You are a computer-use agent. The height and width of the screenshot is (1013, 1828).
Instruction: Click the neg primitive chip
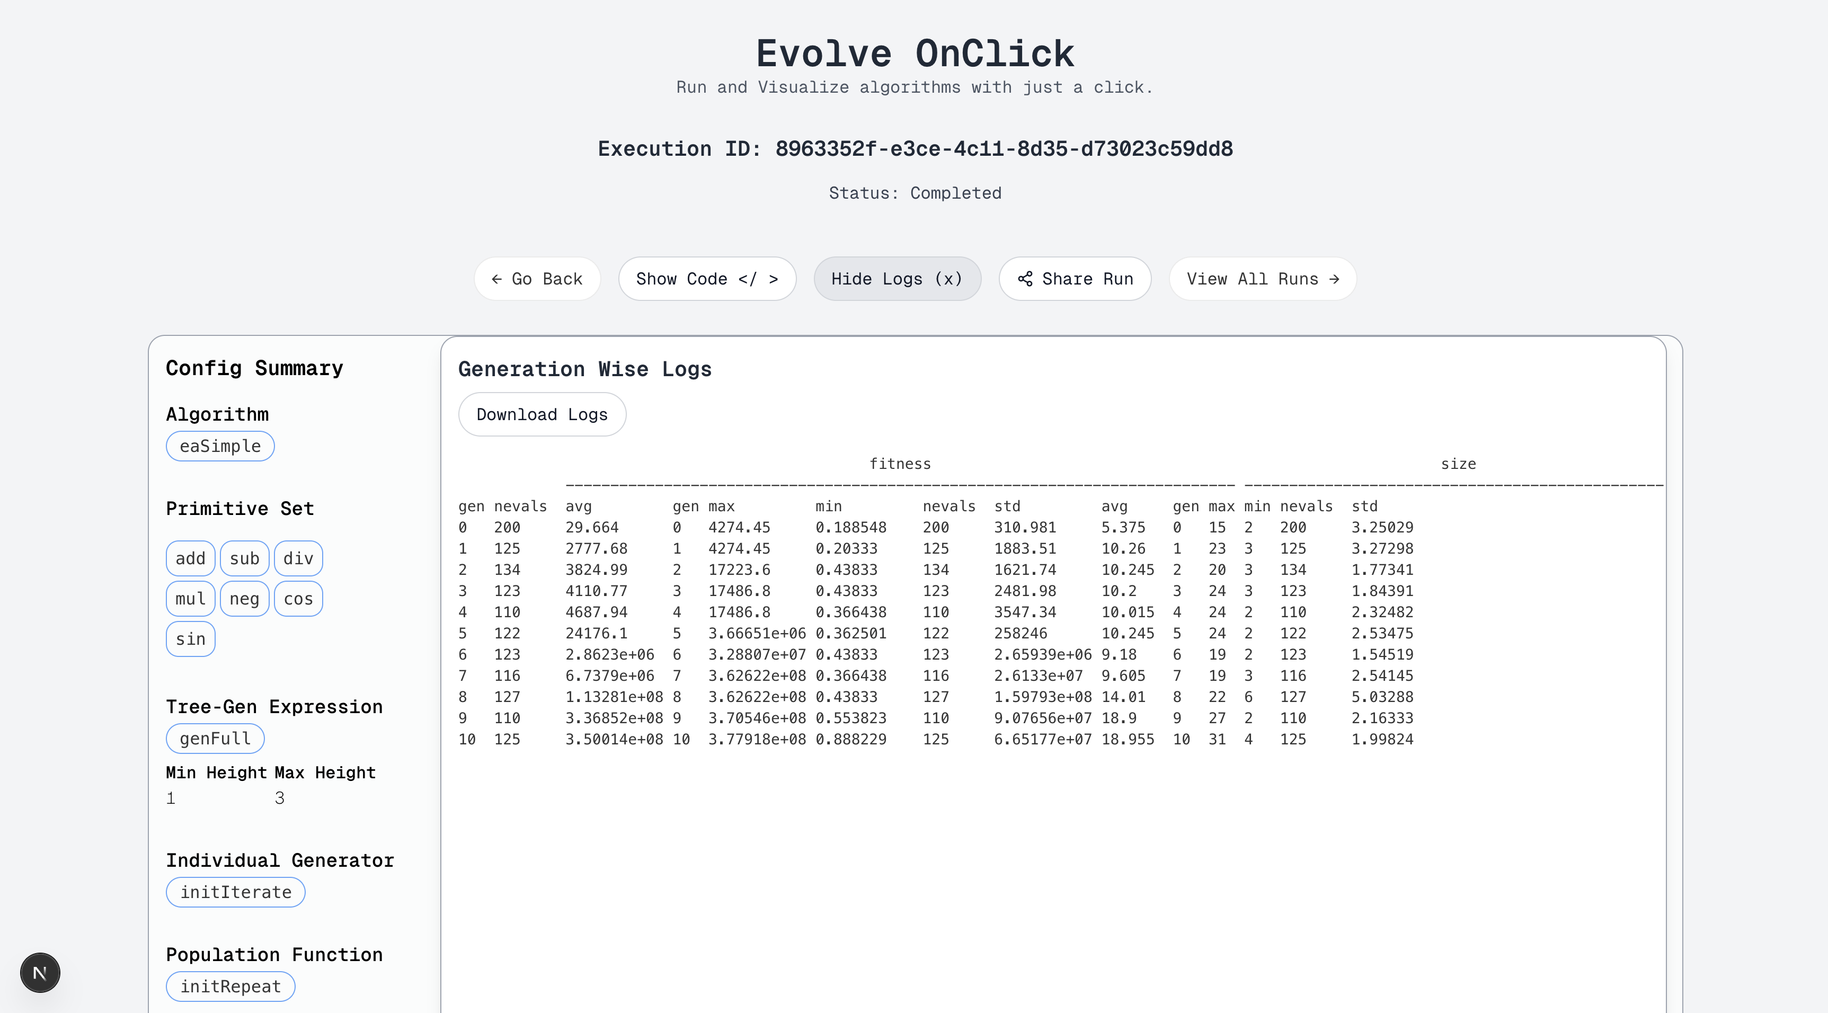coord(244,599)
